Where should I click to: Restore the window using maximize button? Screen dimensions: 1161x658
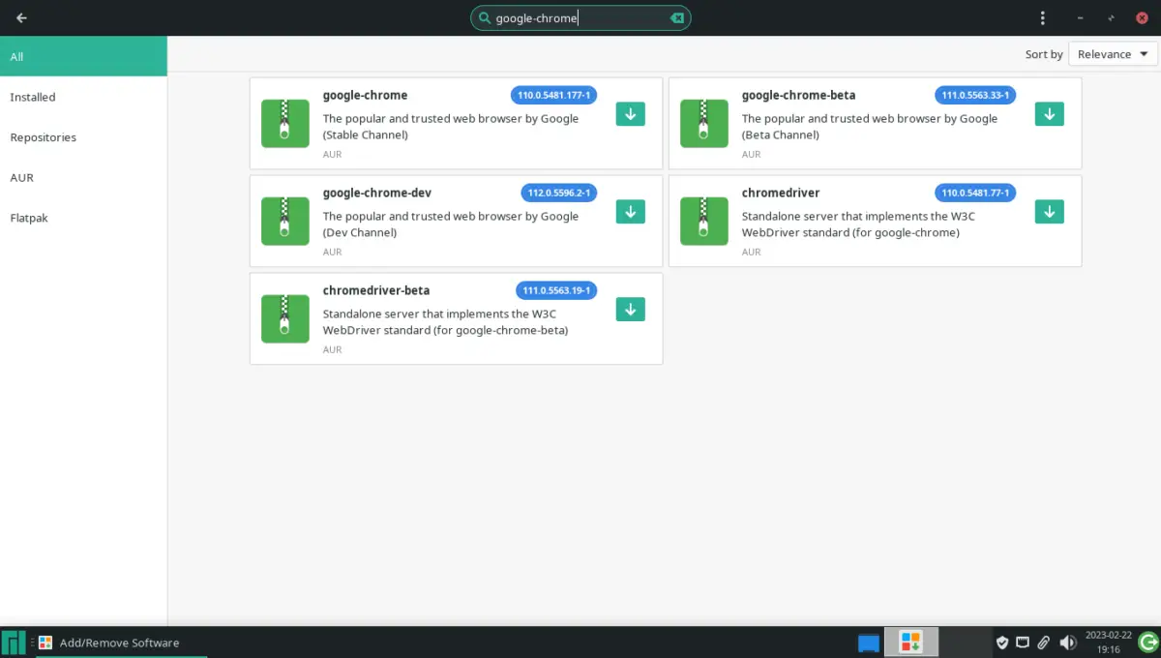tap(1112, 18)
